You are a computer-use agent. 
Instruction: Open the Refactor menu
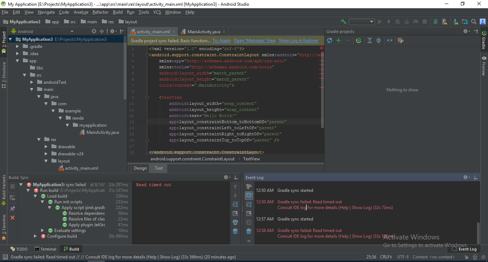(x=100, y=12)
